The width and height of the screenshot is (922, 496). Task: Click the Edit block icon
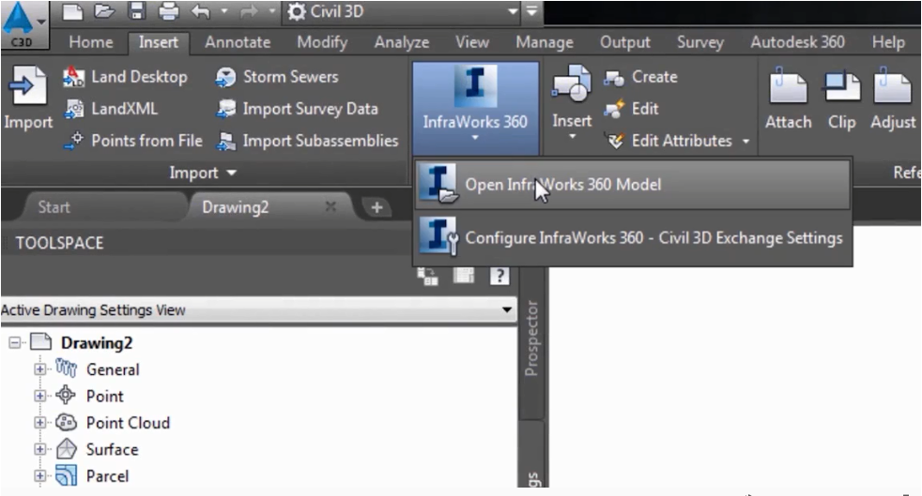pos(614,109)
